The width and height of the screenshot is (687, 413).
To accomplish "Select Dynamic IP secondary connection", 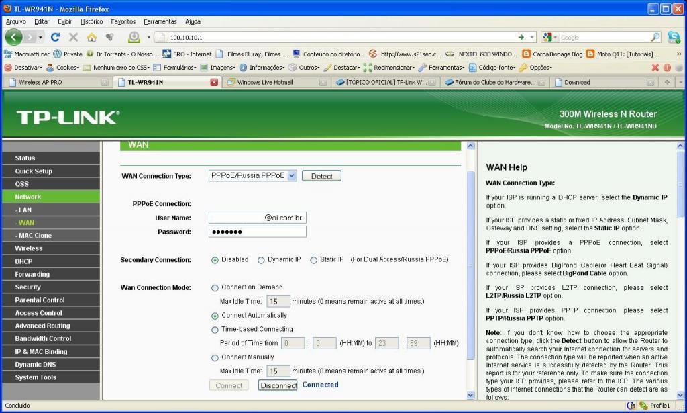I will (x=261, y=260).
